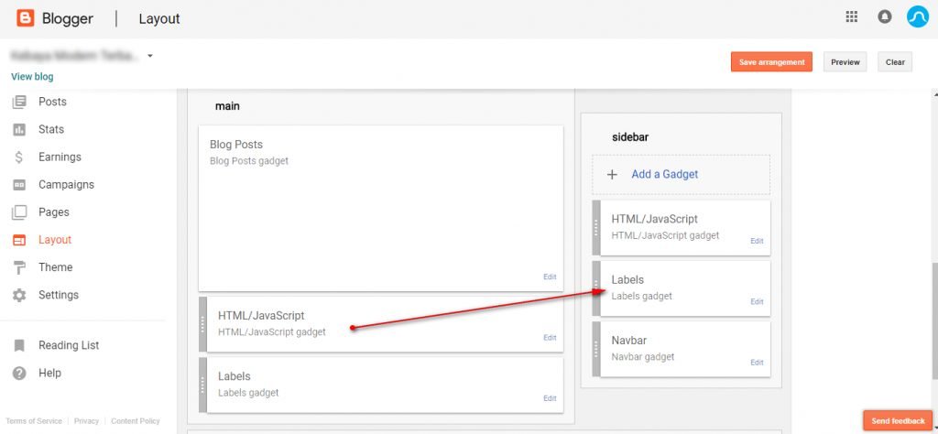Expand the blog selector dropdown arrow
Screen dimensions: 938x434
pyautogui.click(x=149, y=56)
